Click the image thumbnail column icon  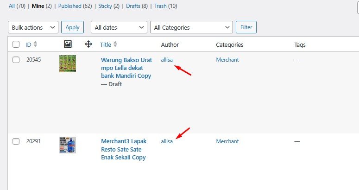pos(68,44)
